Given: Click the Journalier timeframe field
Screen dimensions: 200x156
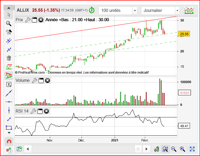Looking at the screenshot, I should click(158, 11).
